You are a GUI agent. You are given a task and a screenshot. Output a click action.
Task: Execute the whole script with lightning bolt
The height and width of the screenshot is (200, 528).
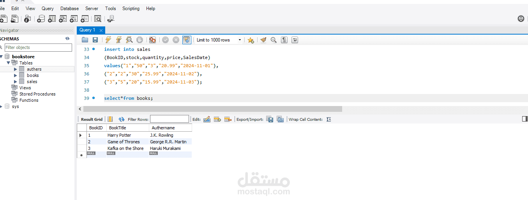point(108,40)
